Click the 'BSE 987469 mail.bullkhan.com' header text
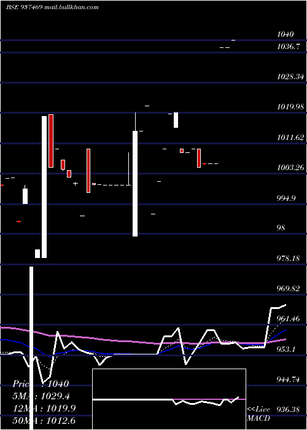 52,7
